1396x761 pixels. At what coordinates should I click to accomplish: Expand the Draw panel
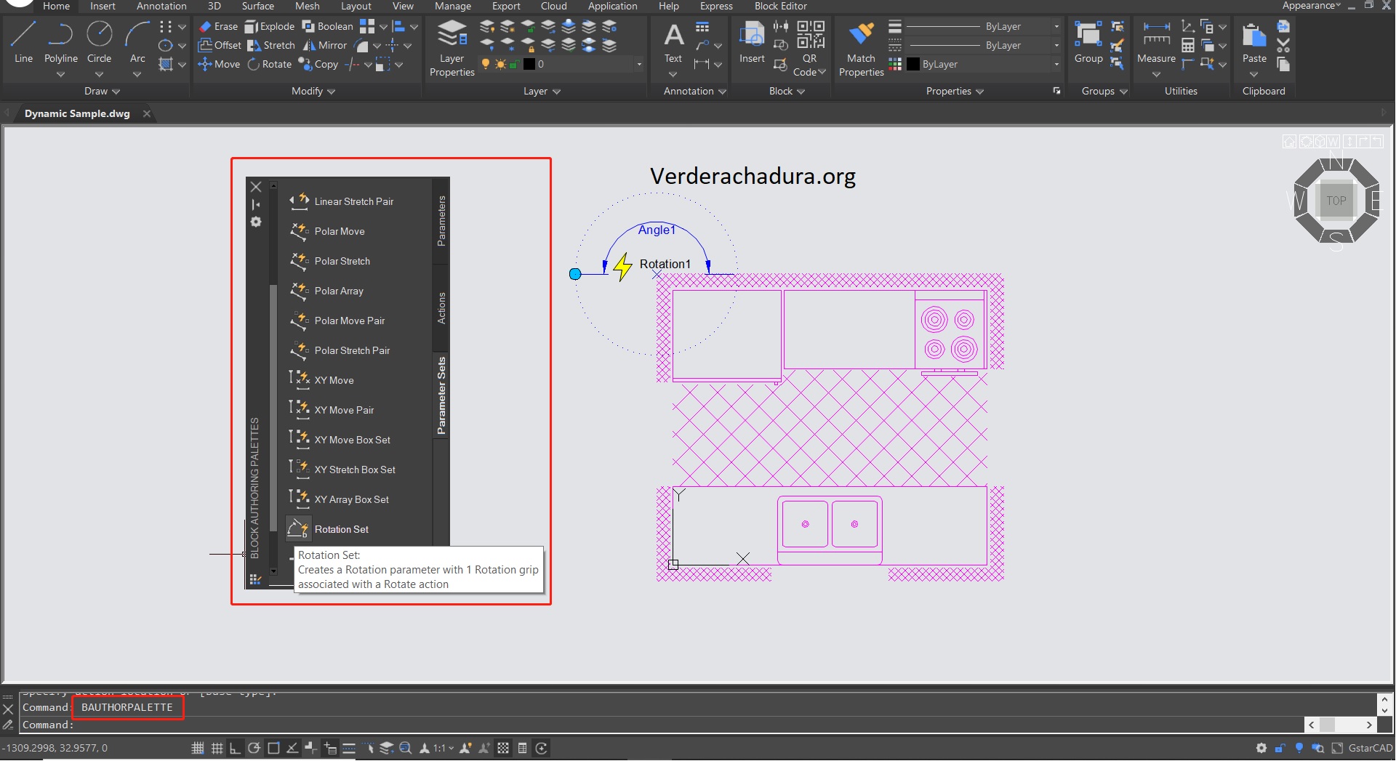click(102, 91)
